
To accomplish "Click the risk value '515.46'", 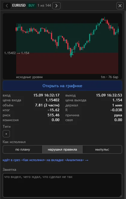I will click(x=53, y=115).
